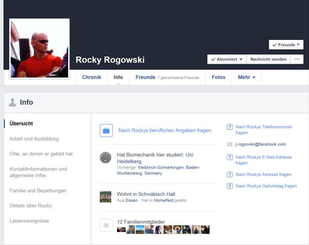This screenshot has width=309, height=245.
Task: Switch to the Chronik tab
Action: [x=92, y=77]
